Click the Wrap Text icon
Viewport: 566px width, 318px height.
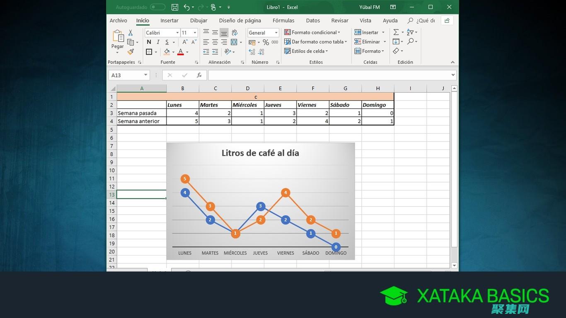coord(235,32)
